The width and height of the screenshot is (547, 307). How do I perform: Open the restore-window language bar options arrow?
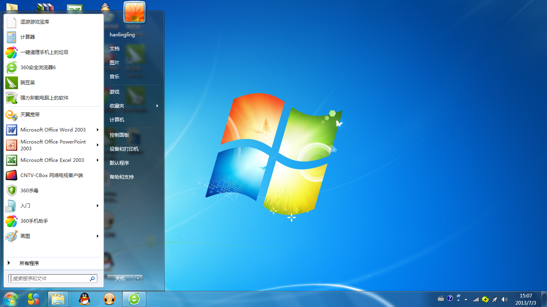pyautogui.click(x=458, y=301)
